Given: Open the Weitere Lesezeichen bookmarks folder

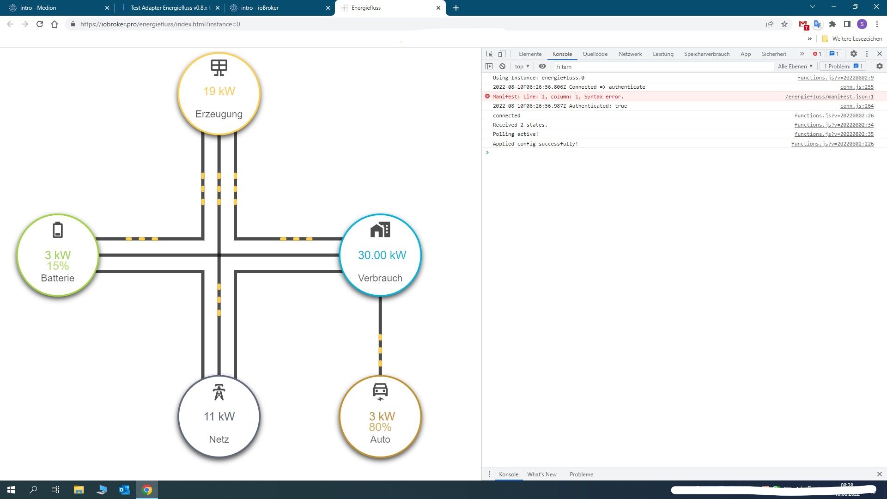Looking at the screenshot, I should point(852,39).
